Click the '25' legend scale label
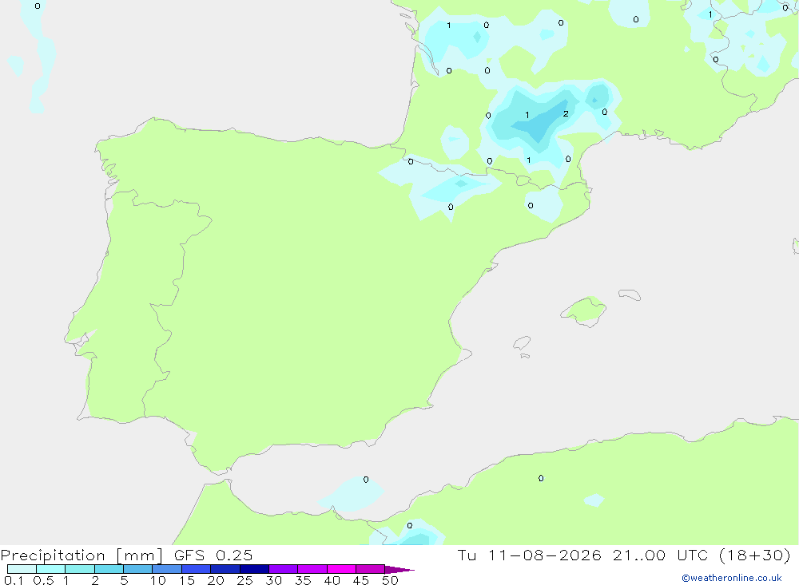This screenshot has width=799, height=585. 245,580
